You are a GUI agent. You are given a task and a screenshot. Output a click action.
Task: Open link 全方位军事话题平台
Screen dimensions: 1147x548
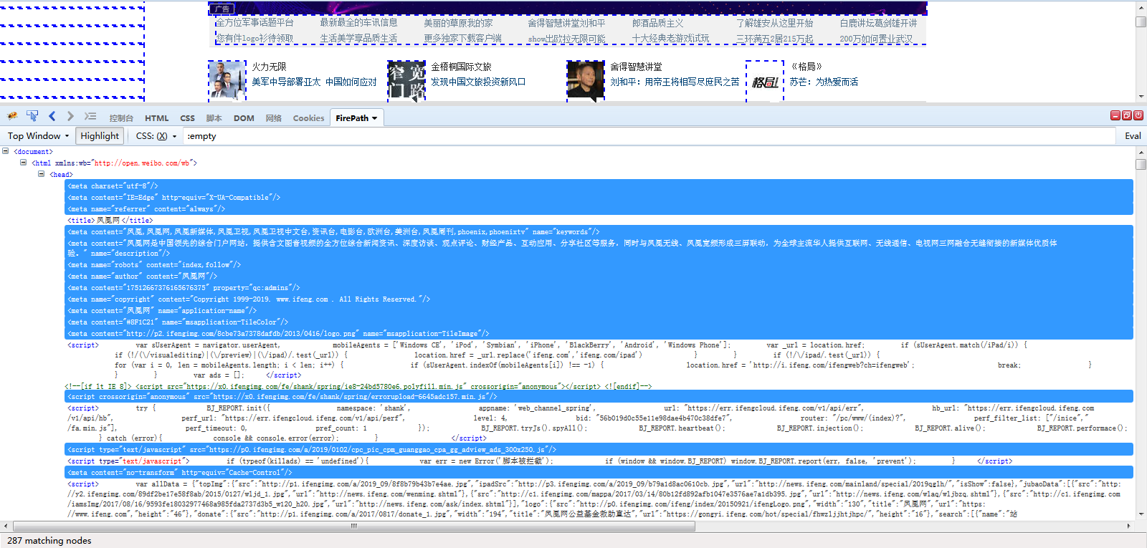click(x=255, y=23)
